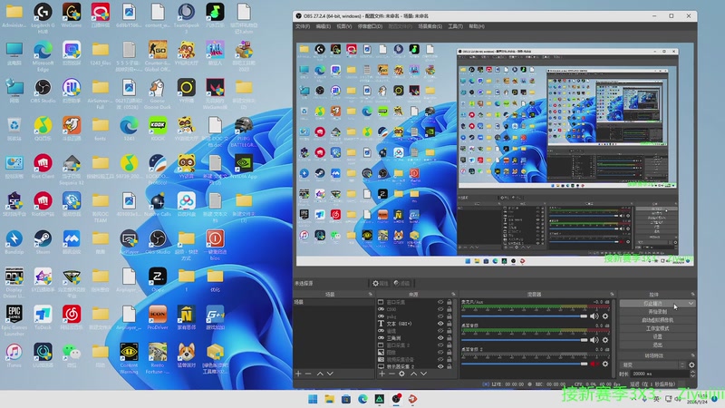725x408 pixels.
Task: Mute the 麦克风/Aux speaker icon
Action: [x=595, y=316]
